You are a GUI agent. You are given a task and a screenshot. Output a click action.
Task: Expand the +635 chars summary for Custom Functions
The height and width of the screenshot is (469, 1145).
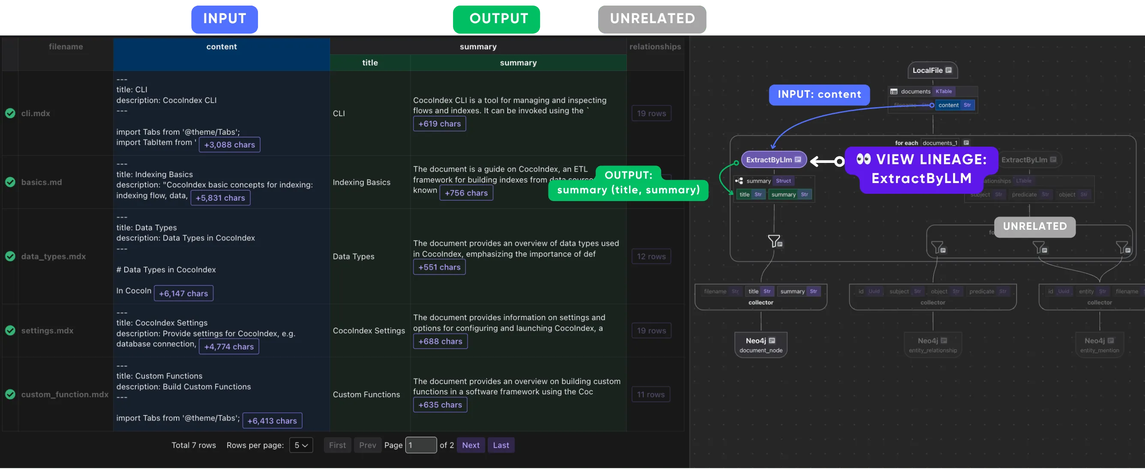[440, 406]
